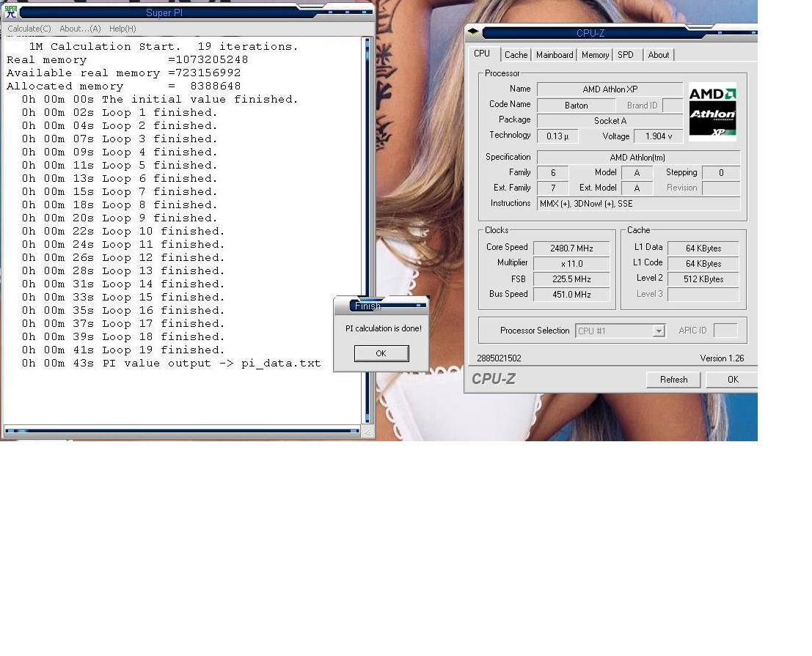812x656 pixels.
Task: Click the Refresh button in CPU-Z
Action: [x=673, y=380]
